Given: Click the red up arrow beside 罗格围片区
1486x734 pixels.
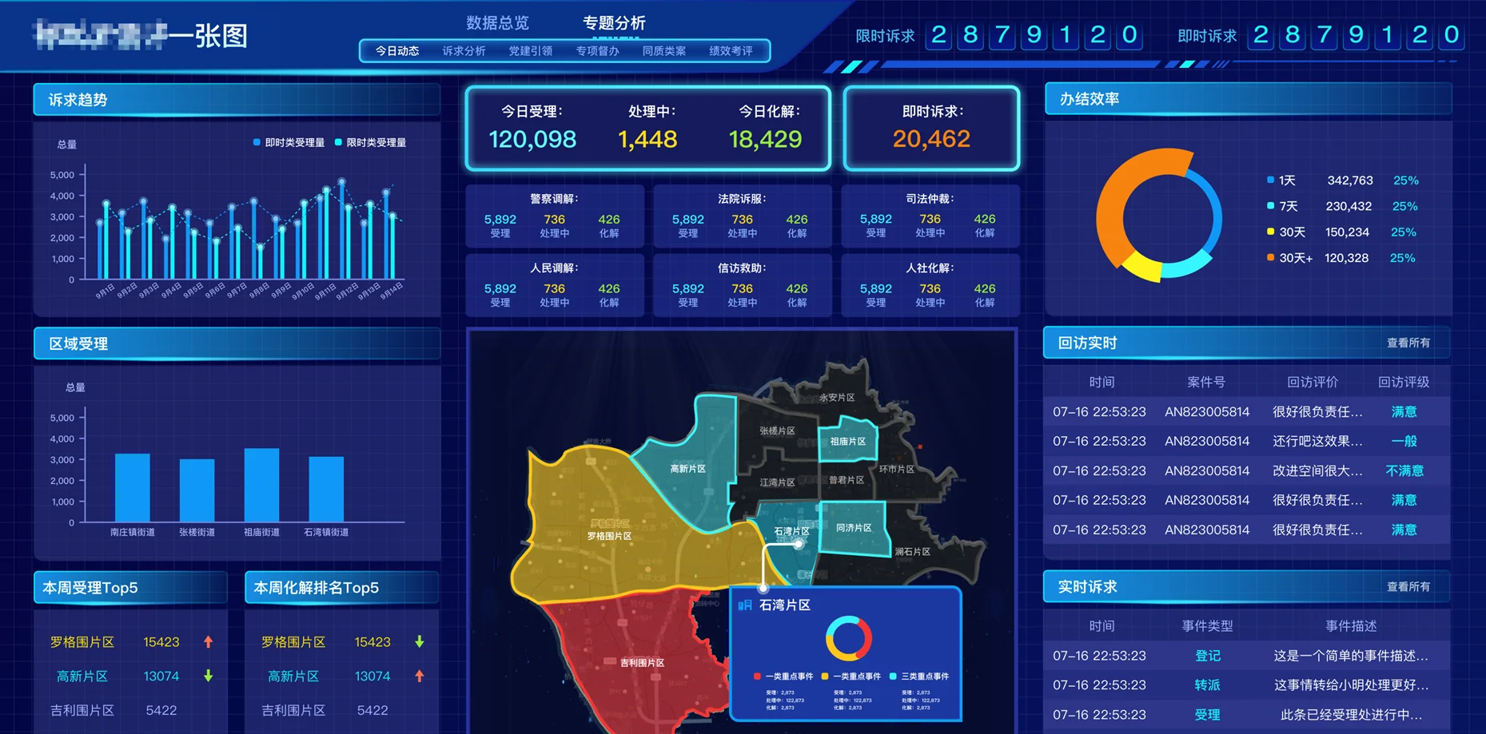Looking at the screenshot, I should pyautogui.click(x=209, y=641).
